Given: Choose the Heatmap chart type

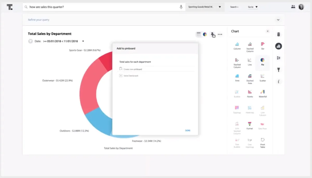Looking at the screenshot, I should (x=250, y=109).
